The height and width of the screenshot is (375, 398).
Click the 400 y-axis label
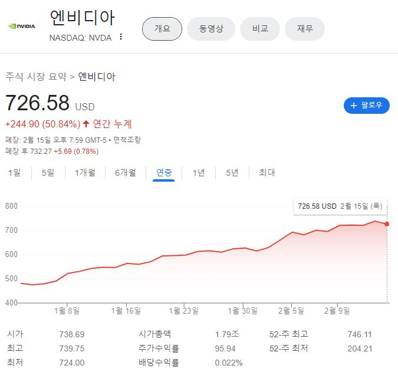(11, 302)
